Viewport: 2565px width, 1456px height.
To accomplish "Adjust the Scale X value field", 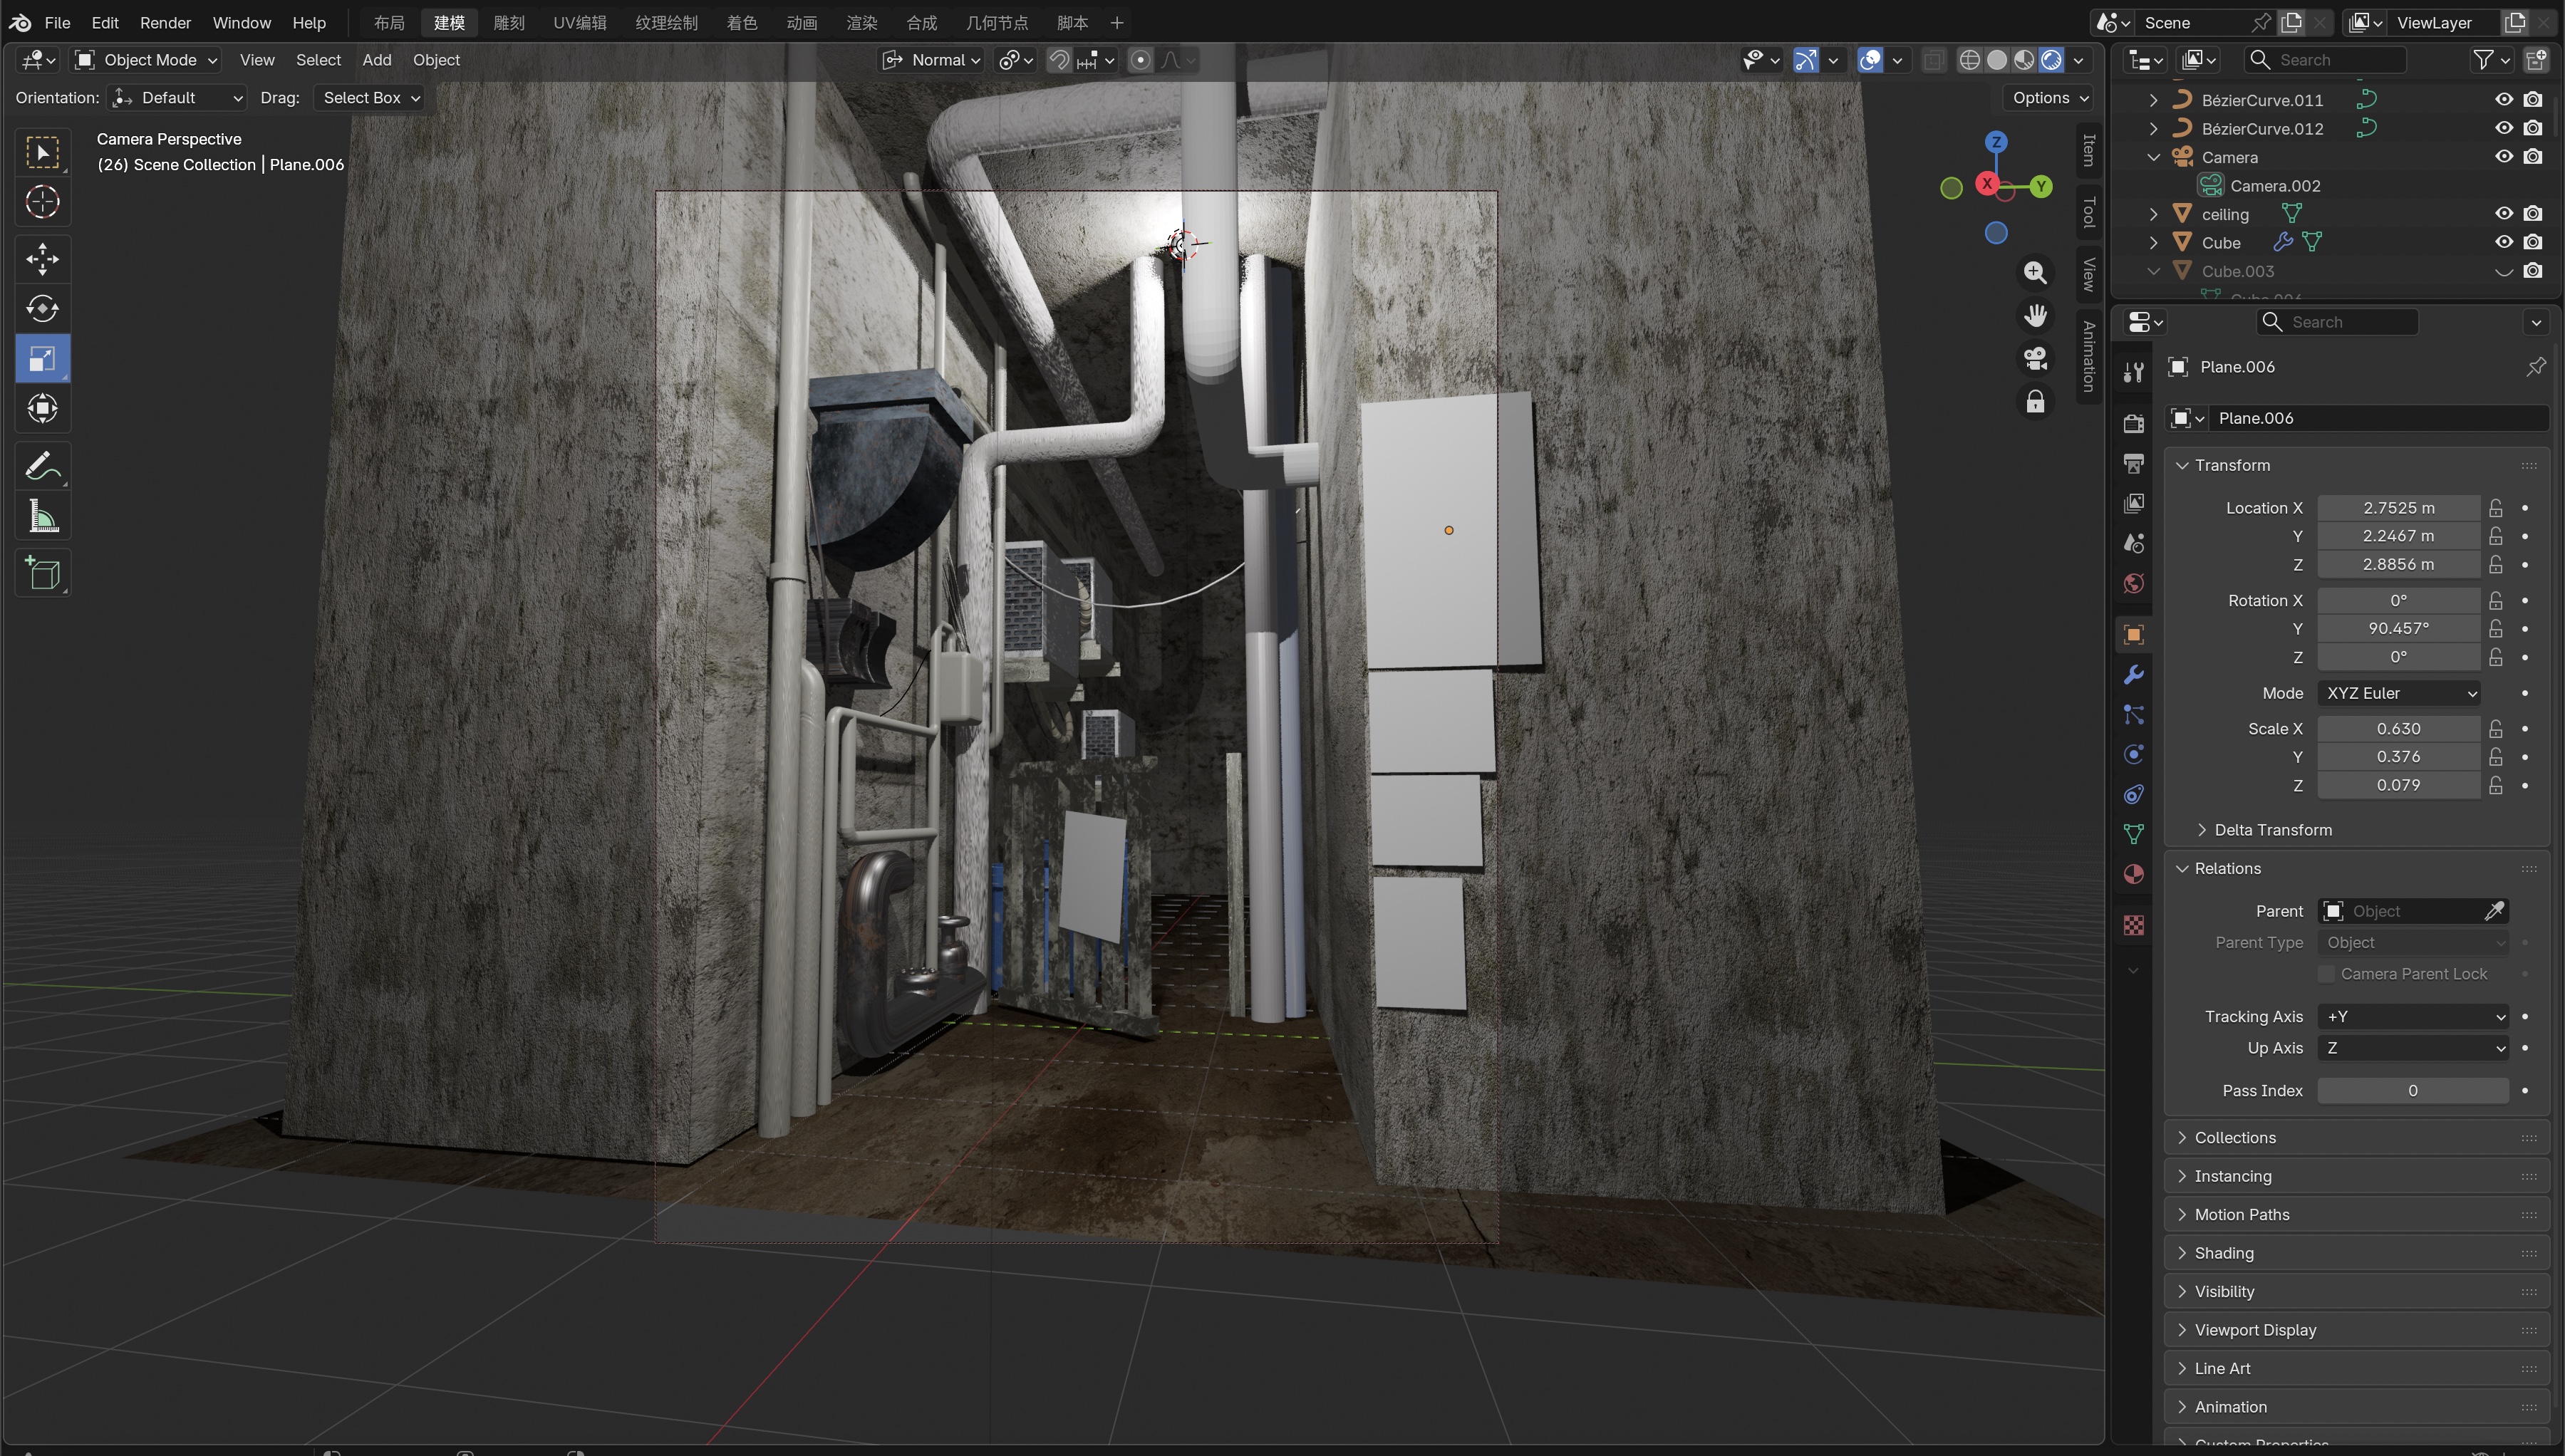I will 2398,729.
